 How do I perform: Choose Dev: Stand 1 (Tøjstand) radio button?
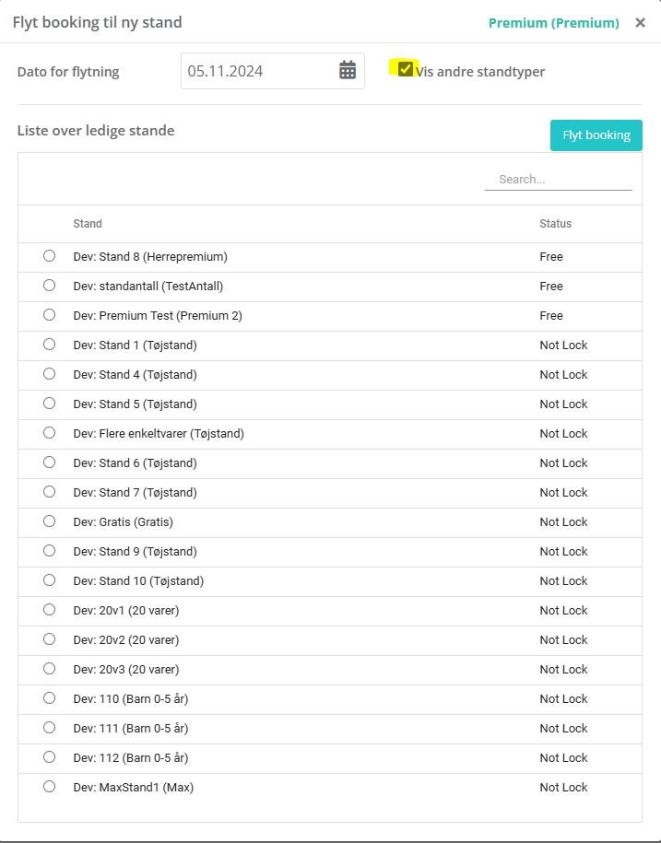50,345
